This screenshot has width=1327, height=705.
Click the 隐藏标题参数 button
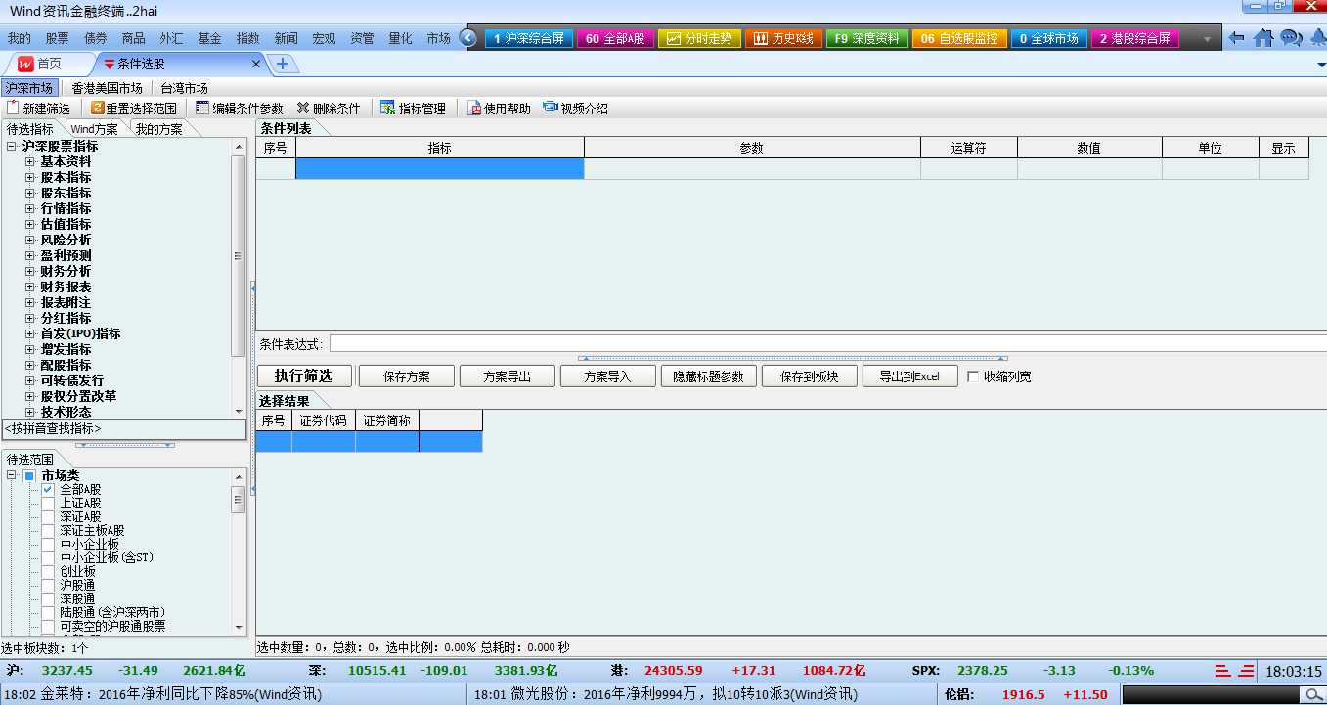(709, 376)
